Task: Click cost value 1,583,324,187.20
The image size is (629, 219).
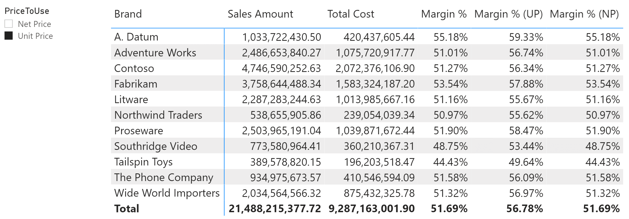Action: [x=375, y=84]
